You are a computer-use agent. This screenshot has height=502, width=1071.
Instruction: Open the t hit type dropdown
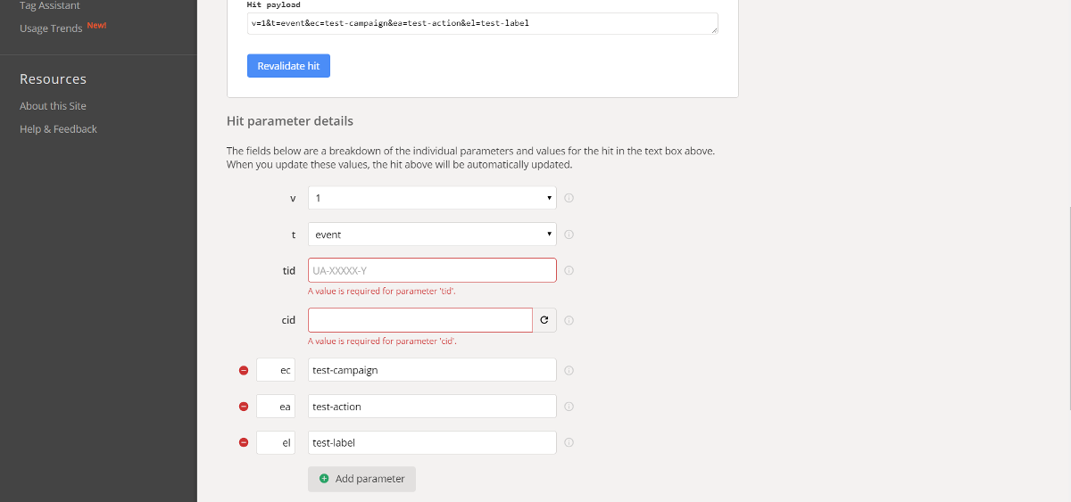[432, 235]
